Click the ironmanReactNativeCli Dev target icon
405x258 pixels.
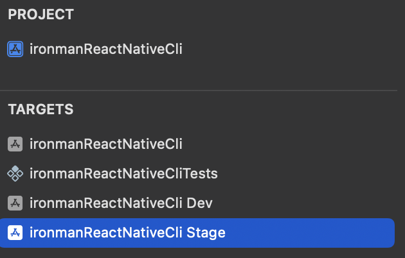point(15,203)
